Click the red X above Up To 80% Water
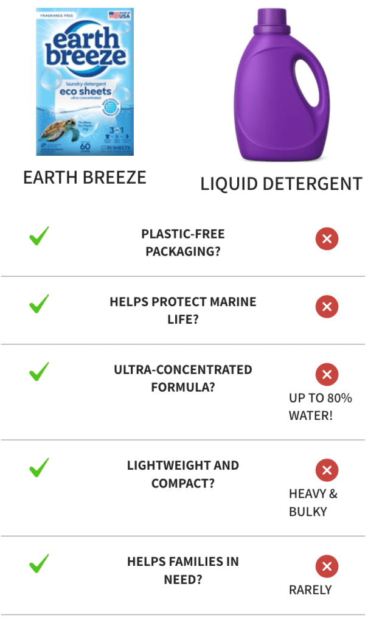 327,374
